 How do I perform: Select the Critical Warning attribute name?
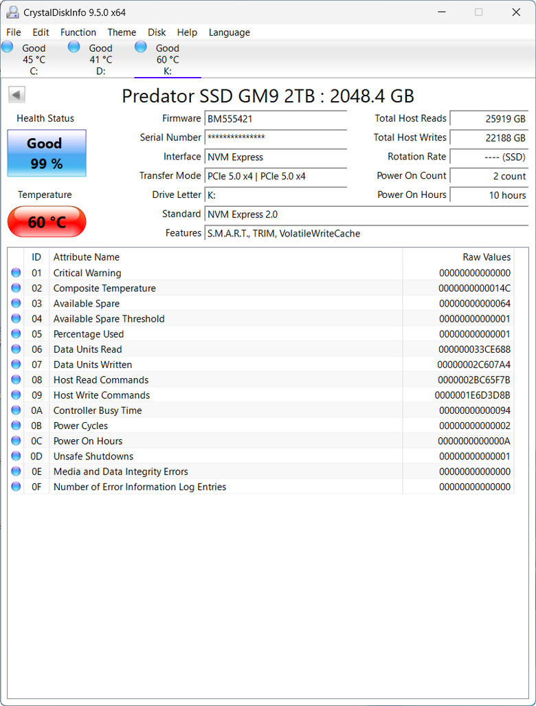coord(87,273)
